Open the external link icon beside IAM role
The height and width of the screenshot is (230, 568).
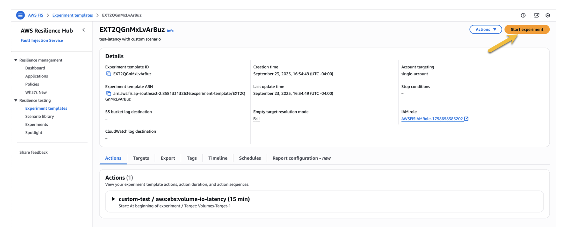(466, 119)
